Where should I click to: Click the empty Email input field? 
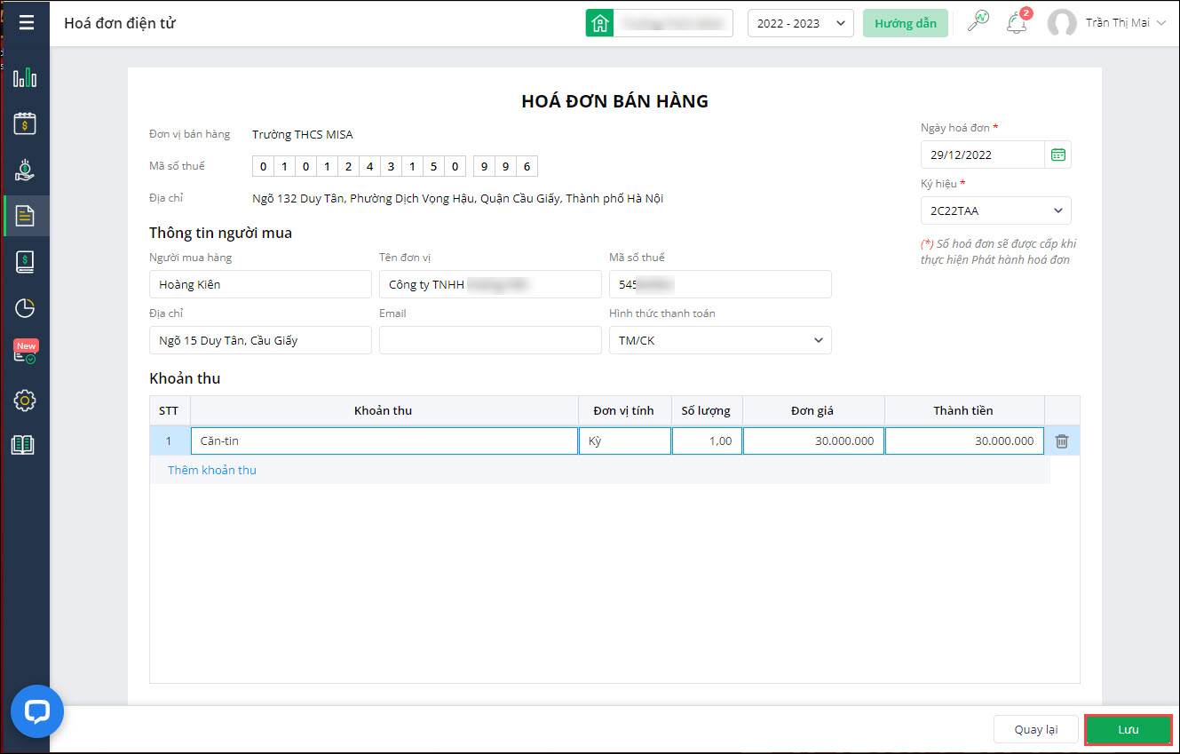pyautogui.click(x=490, y=340)
